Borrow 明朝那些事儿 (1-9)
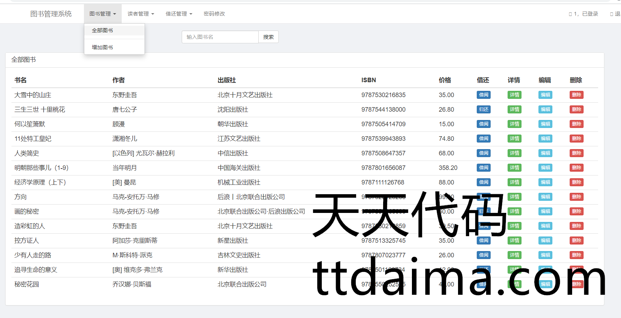This screenshot has width=621, height=318. [483, 168]
